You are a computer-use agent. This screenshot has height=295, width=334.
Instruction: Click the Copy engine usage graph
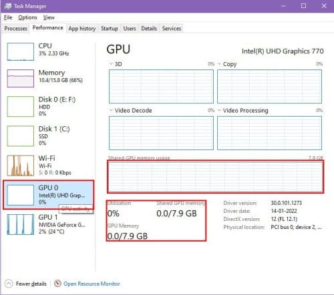pos(269,86)
